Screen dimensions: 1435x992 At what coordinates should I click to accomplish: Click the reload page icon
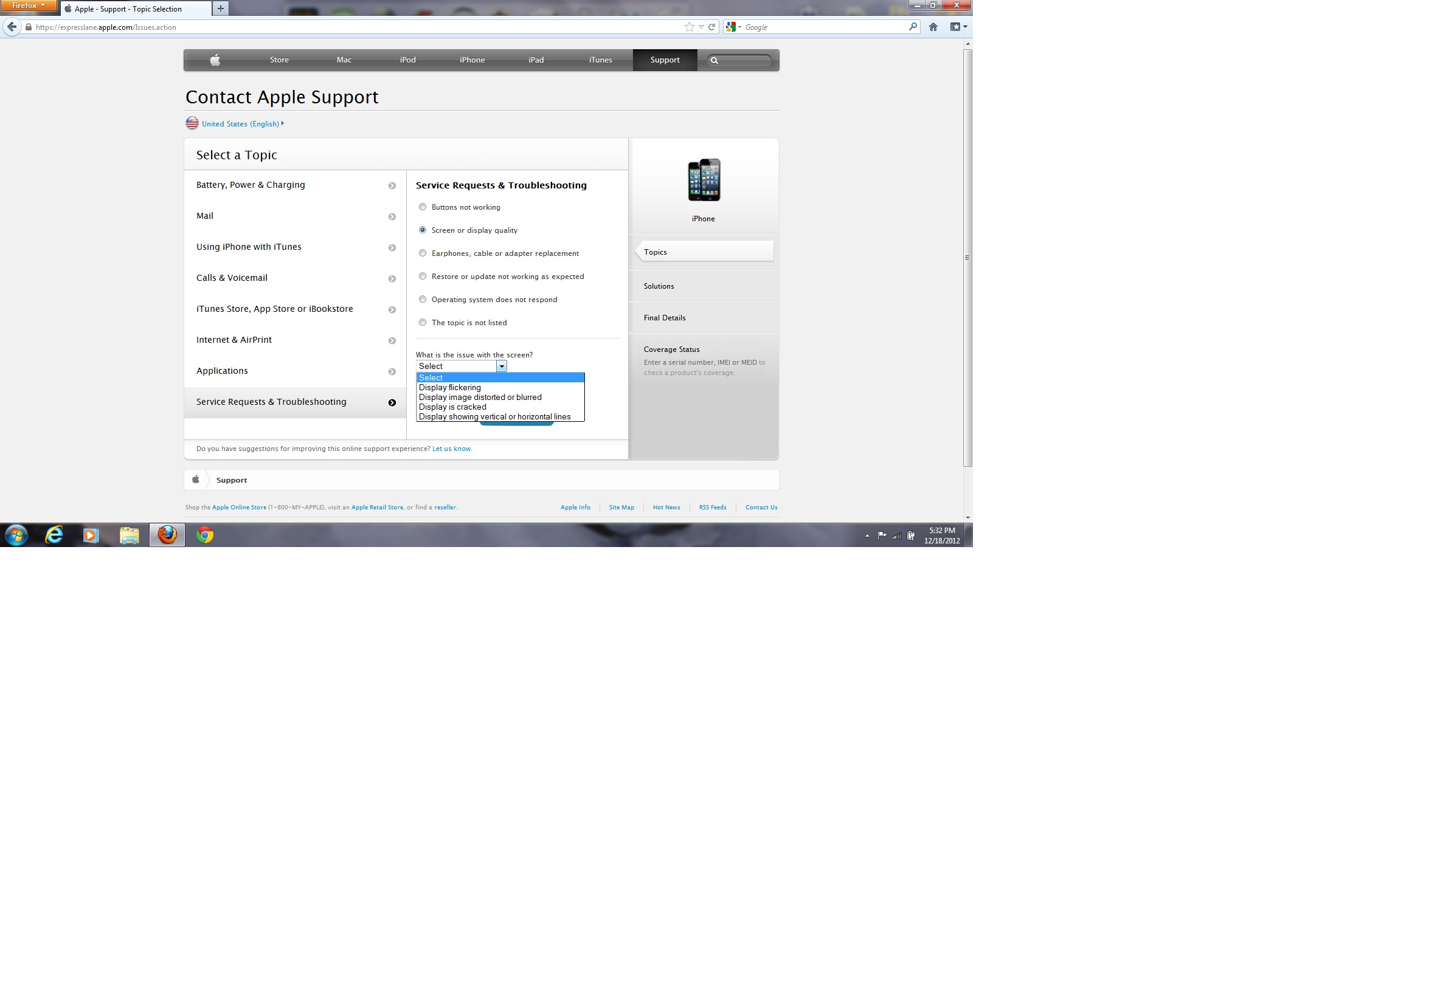[712, 27]
